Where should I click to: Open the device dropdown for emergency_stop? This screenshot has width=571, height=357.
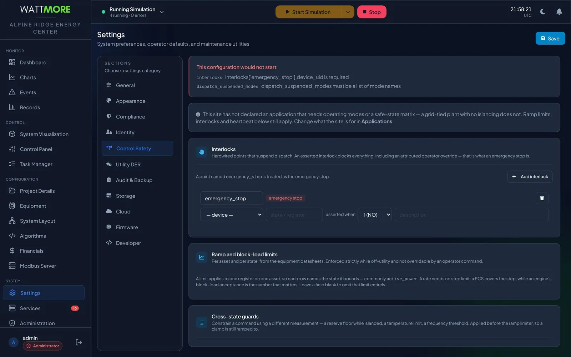click(x=232, y=215)
